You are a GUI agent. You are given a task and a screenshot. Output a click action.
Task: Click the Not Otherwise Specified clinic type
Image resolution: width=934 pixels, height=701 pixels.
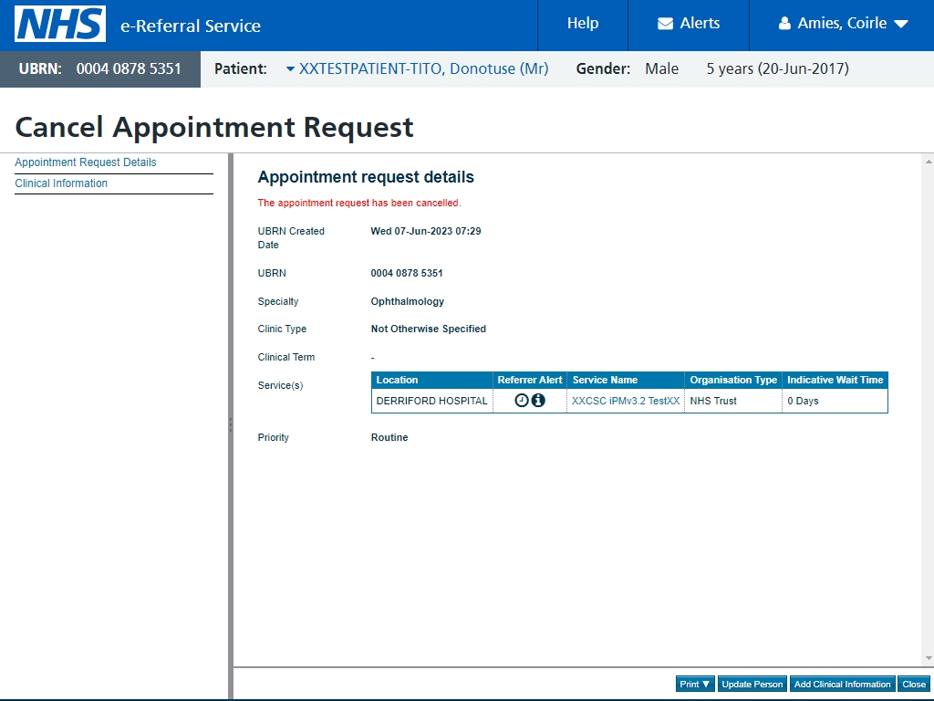point(429,329)
